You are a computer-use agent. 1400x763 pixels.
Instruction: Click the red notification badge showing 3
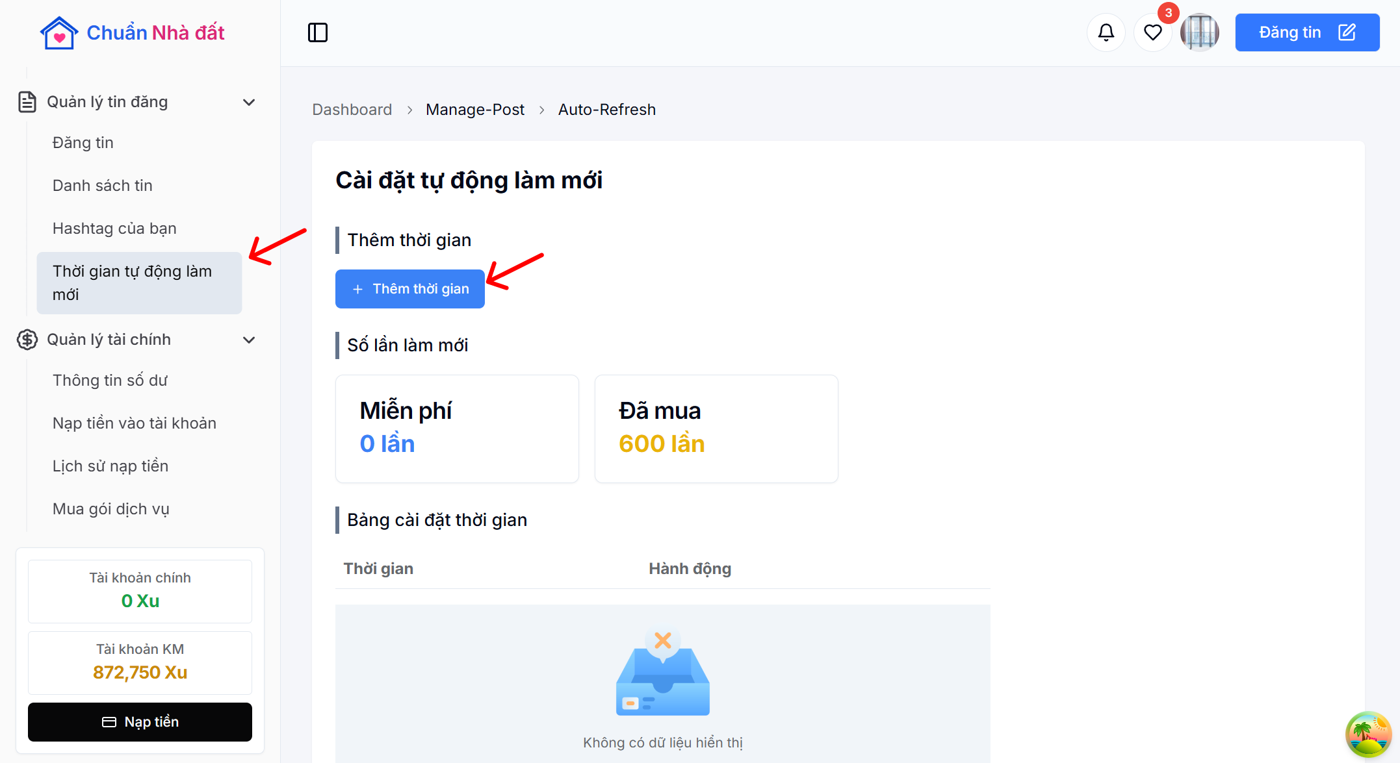click(1169, 13)
